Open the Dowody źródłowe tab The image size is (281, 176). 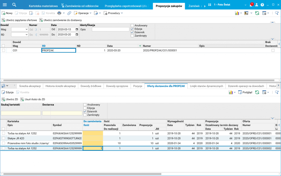click(x=91, y=86)
